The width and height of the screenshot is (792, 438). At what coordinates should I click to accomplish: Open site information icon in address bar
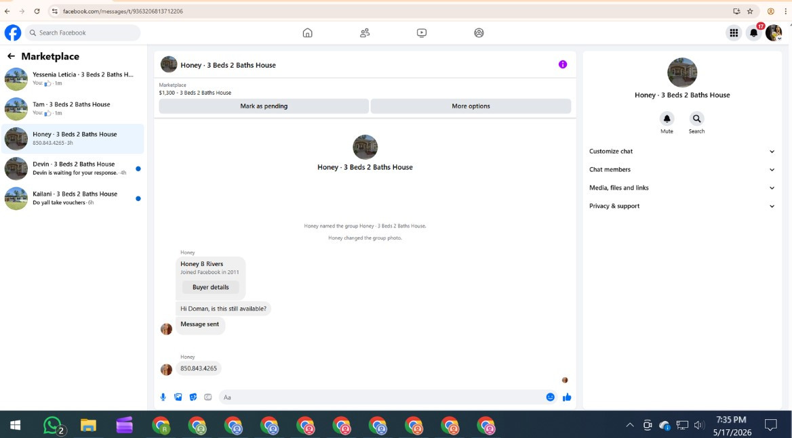pyautogui.click(x=54, y=11)
